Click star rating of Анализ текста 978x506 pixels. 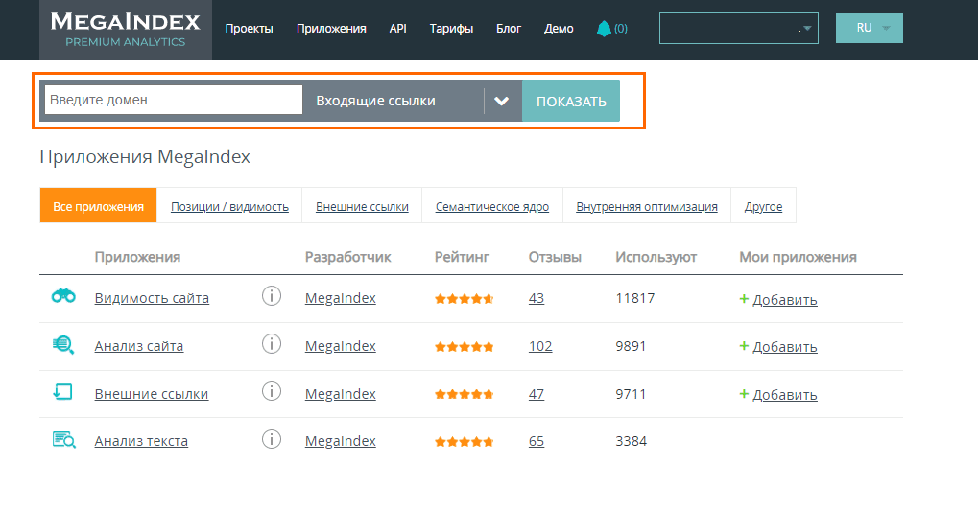click(465, 441)
